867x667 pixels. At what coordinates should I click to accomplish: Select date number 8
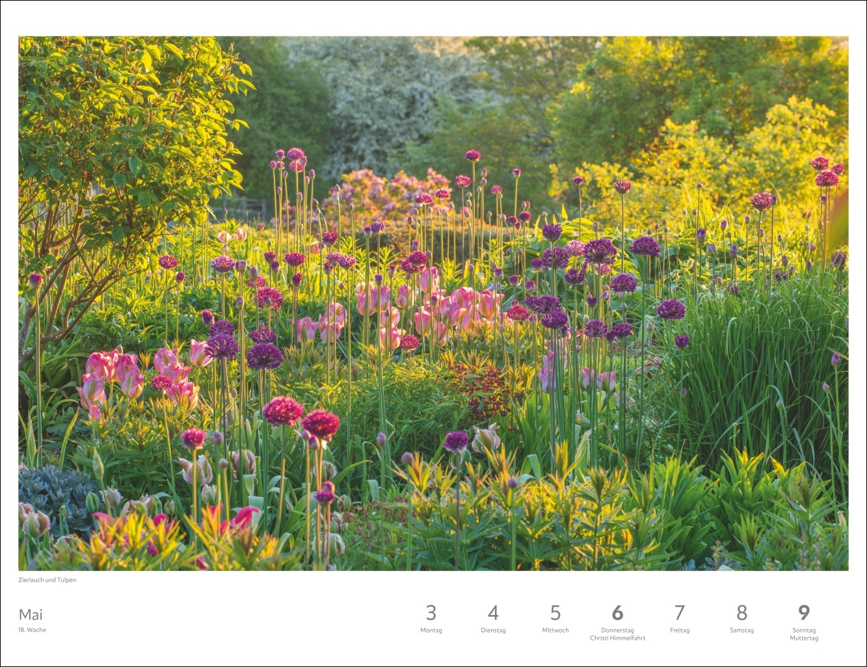pyautogui.click(x=741, y=613)
